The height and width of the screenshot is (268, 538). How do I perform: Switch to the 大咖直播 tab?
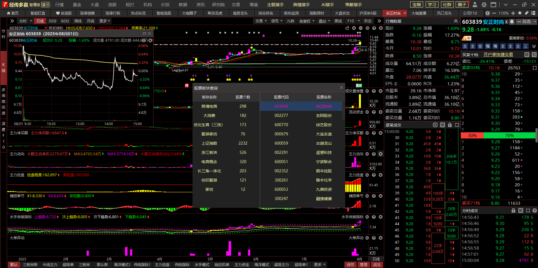[x=419, y=13]
